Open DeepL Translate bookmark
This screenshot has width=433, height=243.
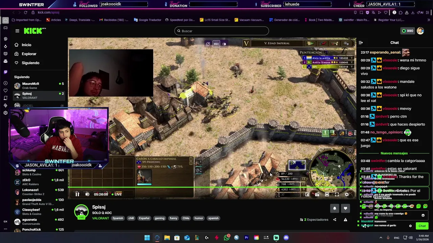click(x=80, y=20)
